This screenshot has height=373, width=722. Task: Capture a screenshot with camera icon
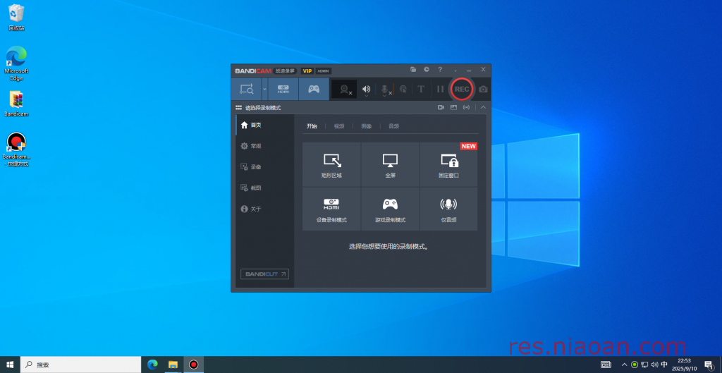pyautogui.click(x=483, y=90)
